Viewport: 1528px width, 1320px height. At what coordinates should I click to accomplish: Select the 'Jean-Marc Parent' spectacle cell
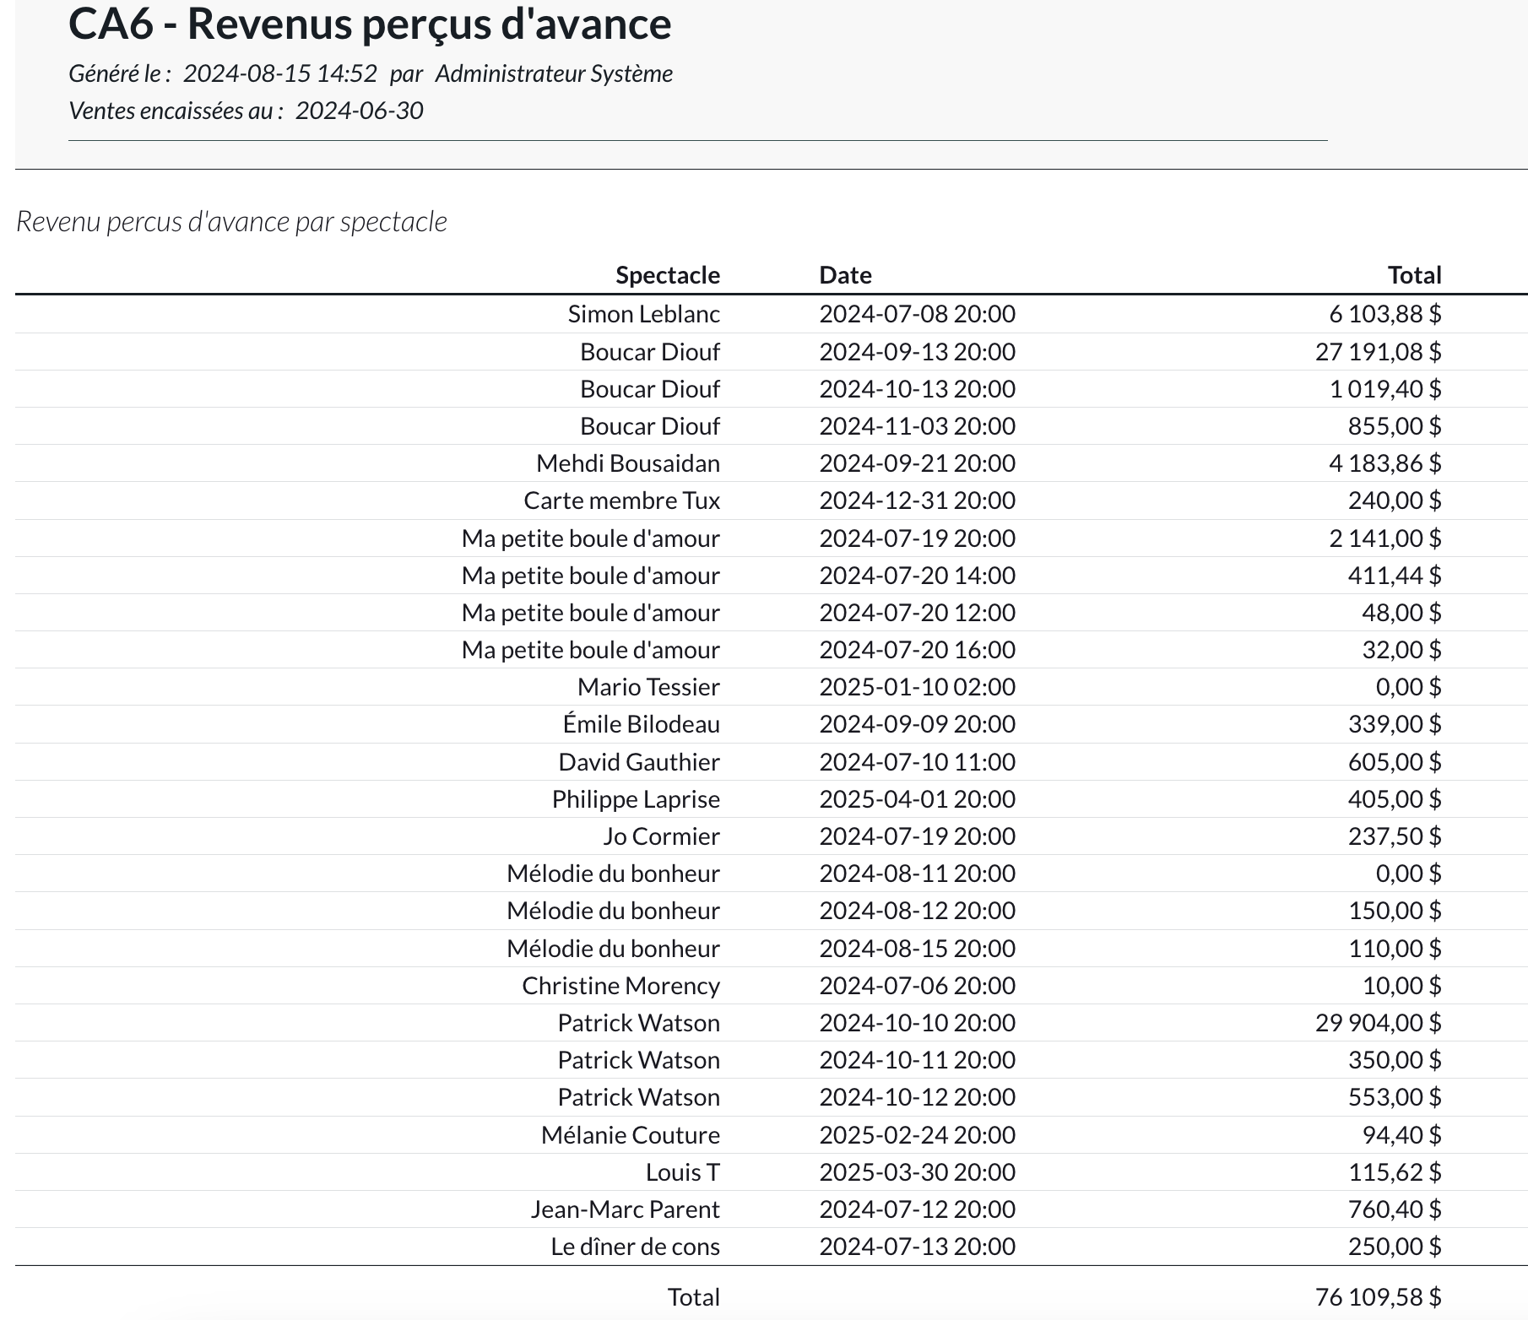[x=626, y=1209]
